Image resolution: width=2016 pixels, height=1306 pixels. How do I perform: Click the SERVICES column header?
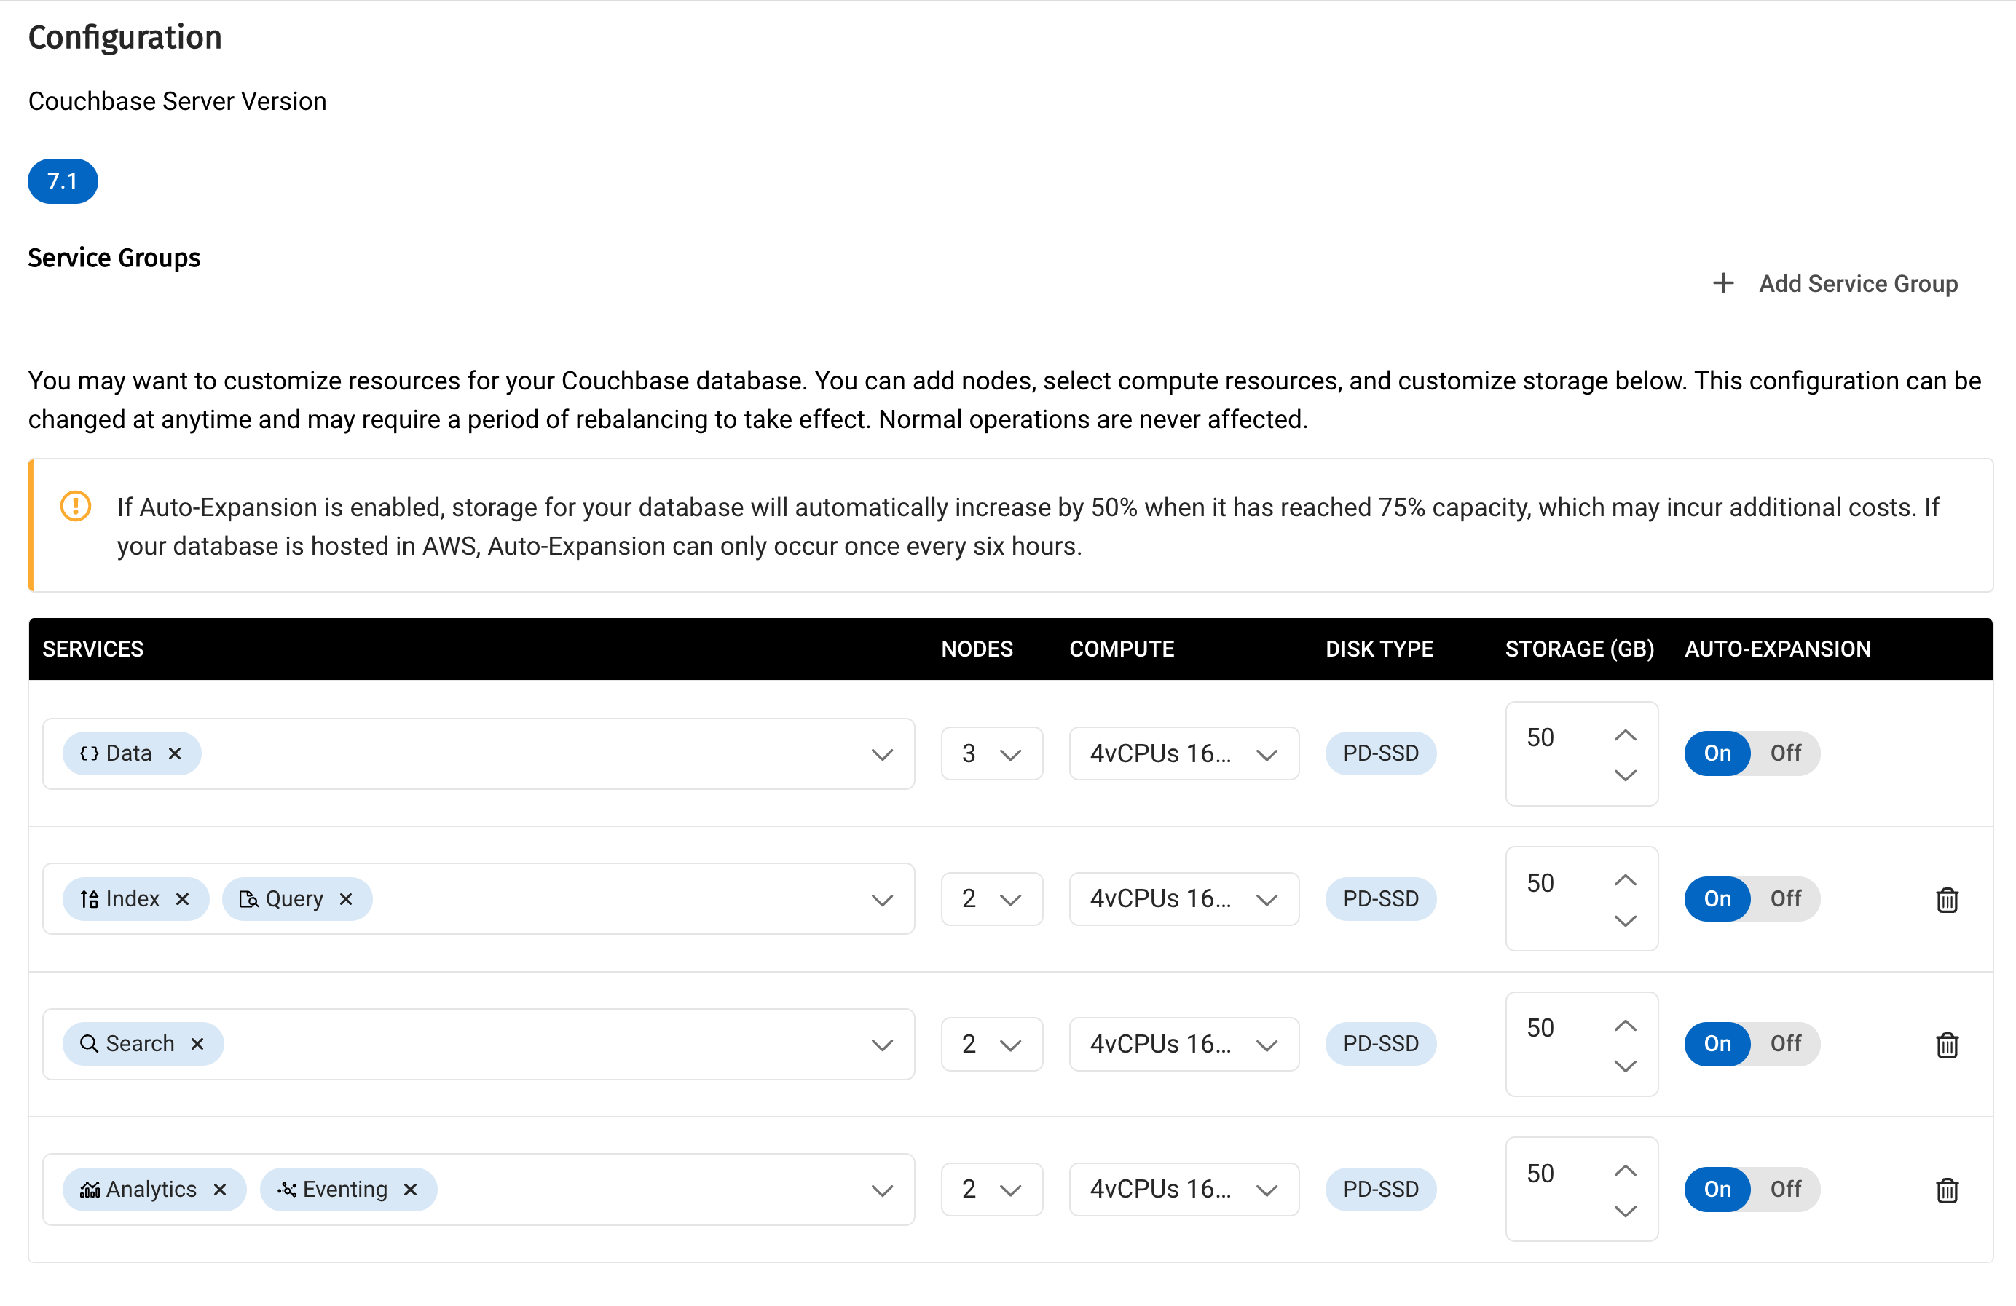(93, 649)
